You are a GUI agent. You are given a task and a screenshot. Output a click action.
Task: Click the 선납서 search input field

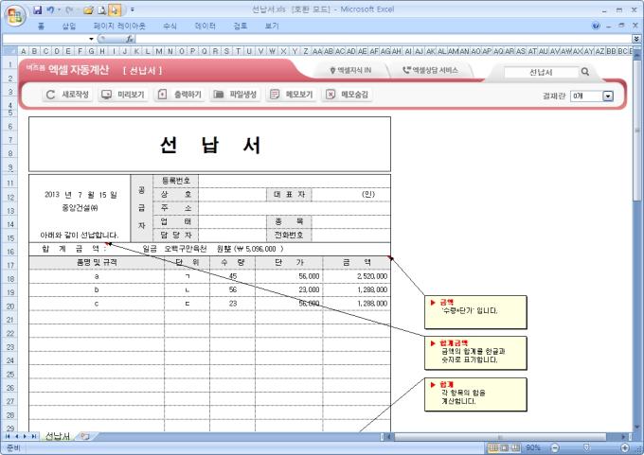(541, 72)
